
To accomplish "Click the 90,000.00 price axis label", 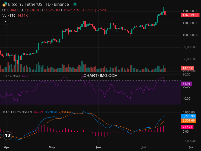I will click(189, 47).
